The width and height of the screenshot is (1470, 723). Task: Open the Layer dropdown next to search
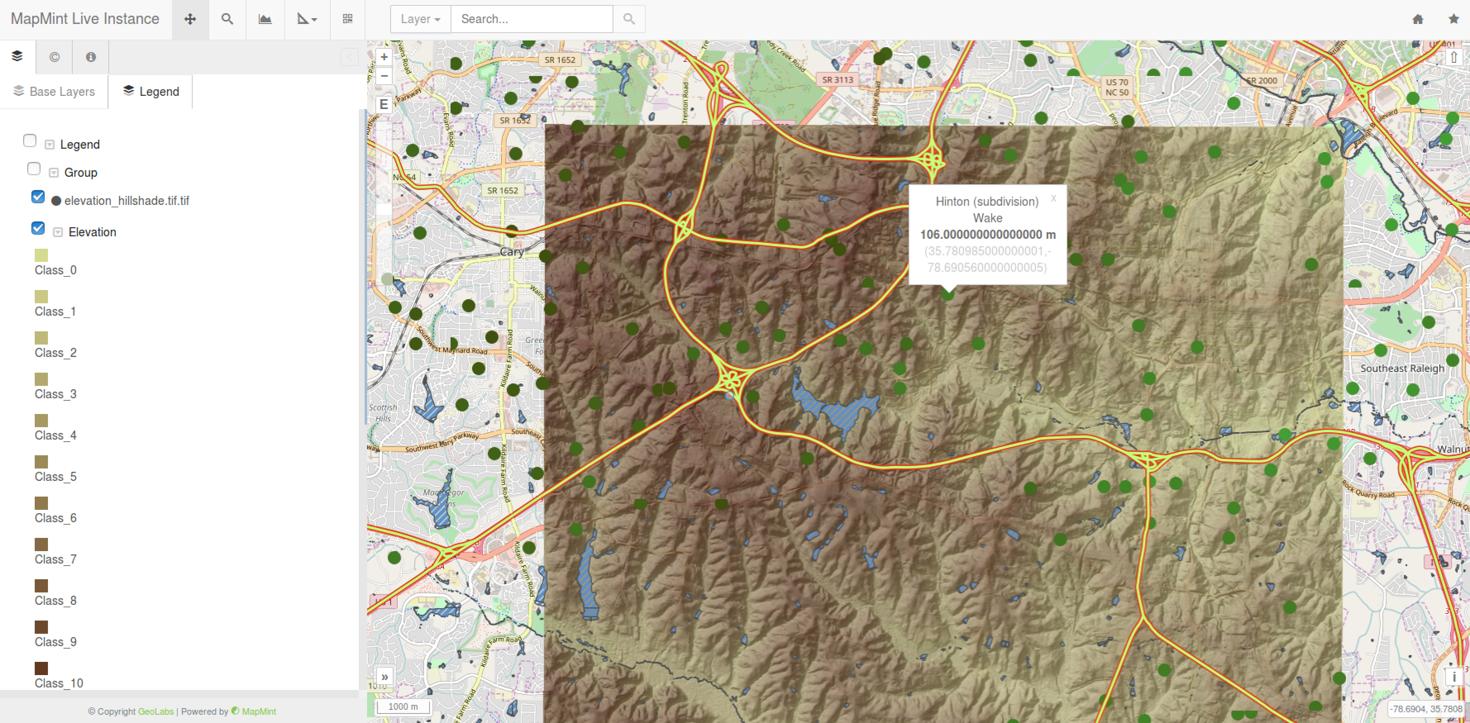click(420, 19)
